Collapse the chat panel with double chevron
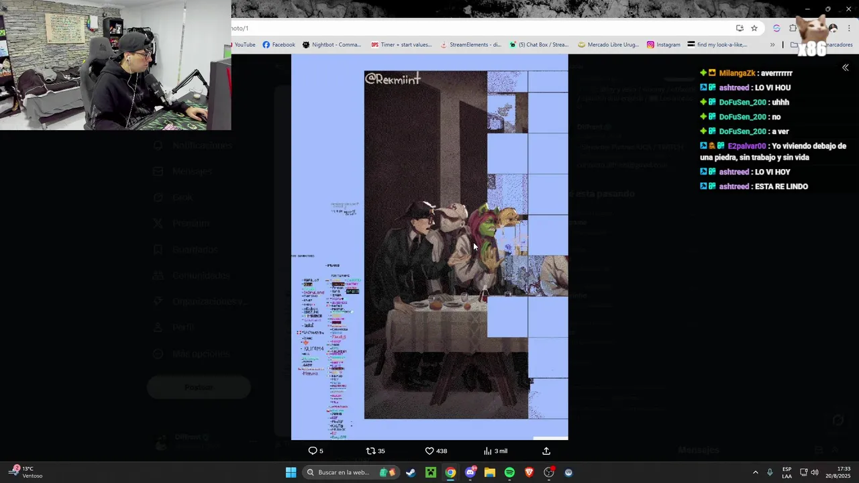 point(845,68)
